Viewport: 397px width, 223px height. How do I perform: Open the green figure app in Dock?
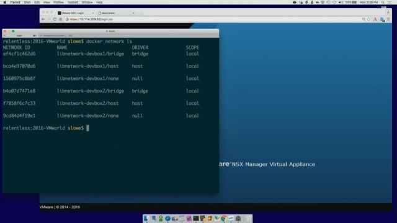click(x=161, y=219)
